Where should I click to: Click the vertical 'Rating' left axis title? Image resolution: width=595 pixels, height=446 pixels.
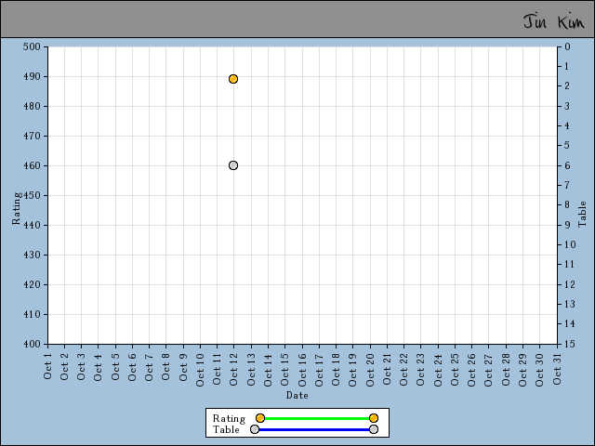(16, 208)
